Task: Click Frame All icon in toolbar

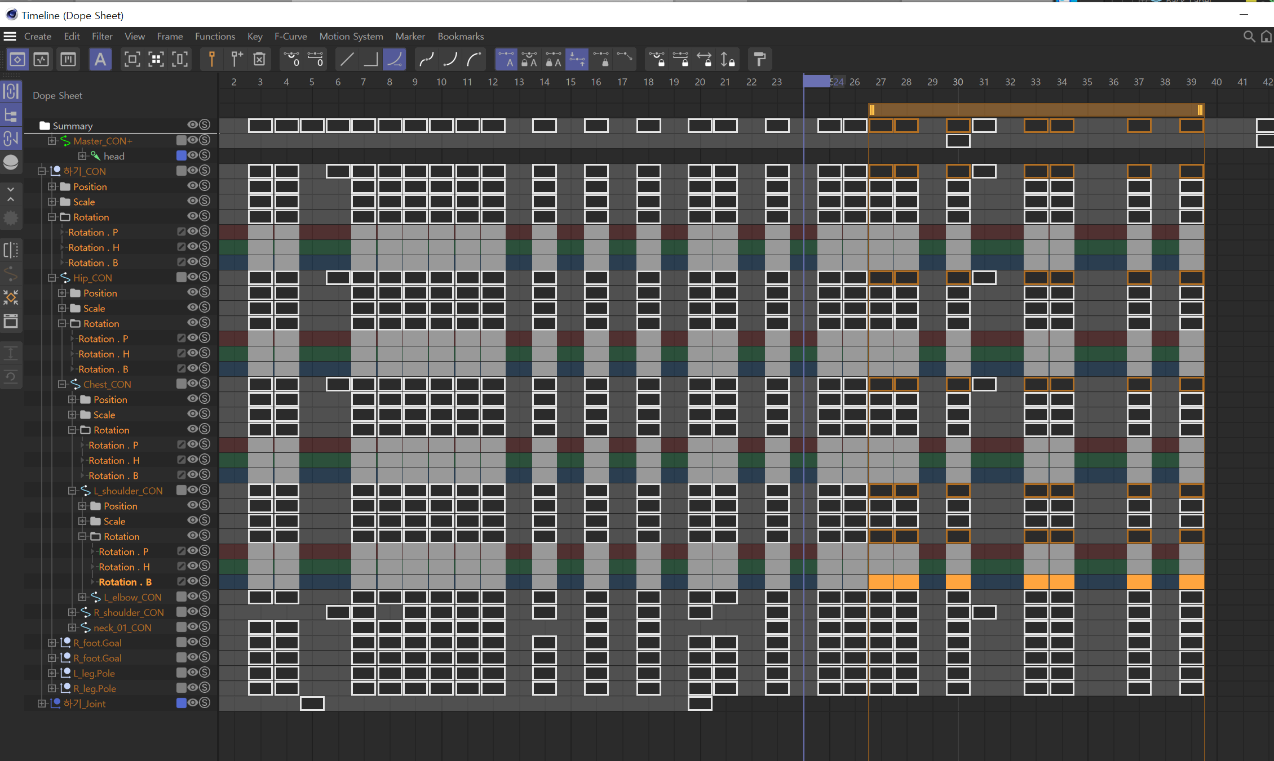Action: tap(132, 59)
